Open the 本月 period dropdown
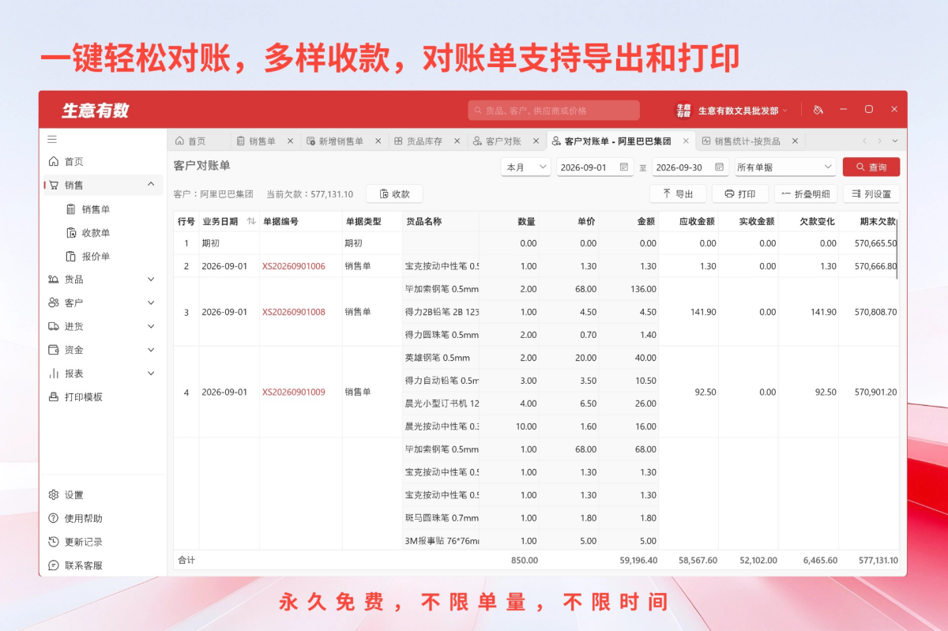The height and width of the screenshot is (631, 948). coord(525,167)
